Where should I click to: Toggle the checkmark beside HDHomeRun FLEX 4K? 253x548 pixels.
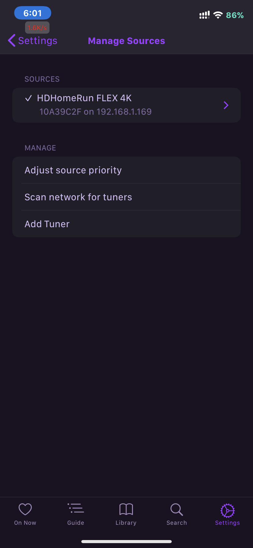(28, 98)
